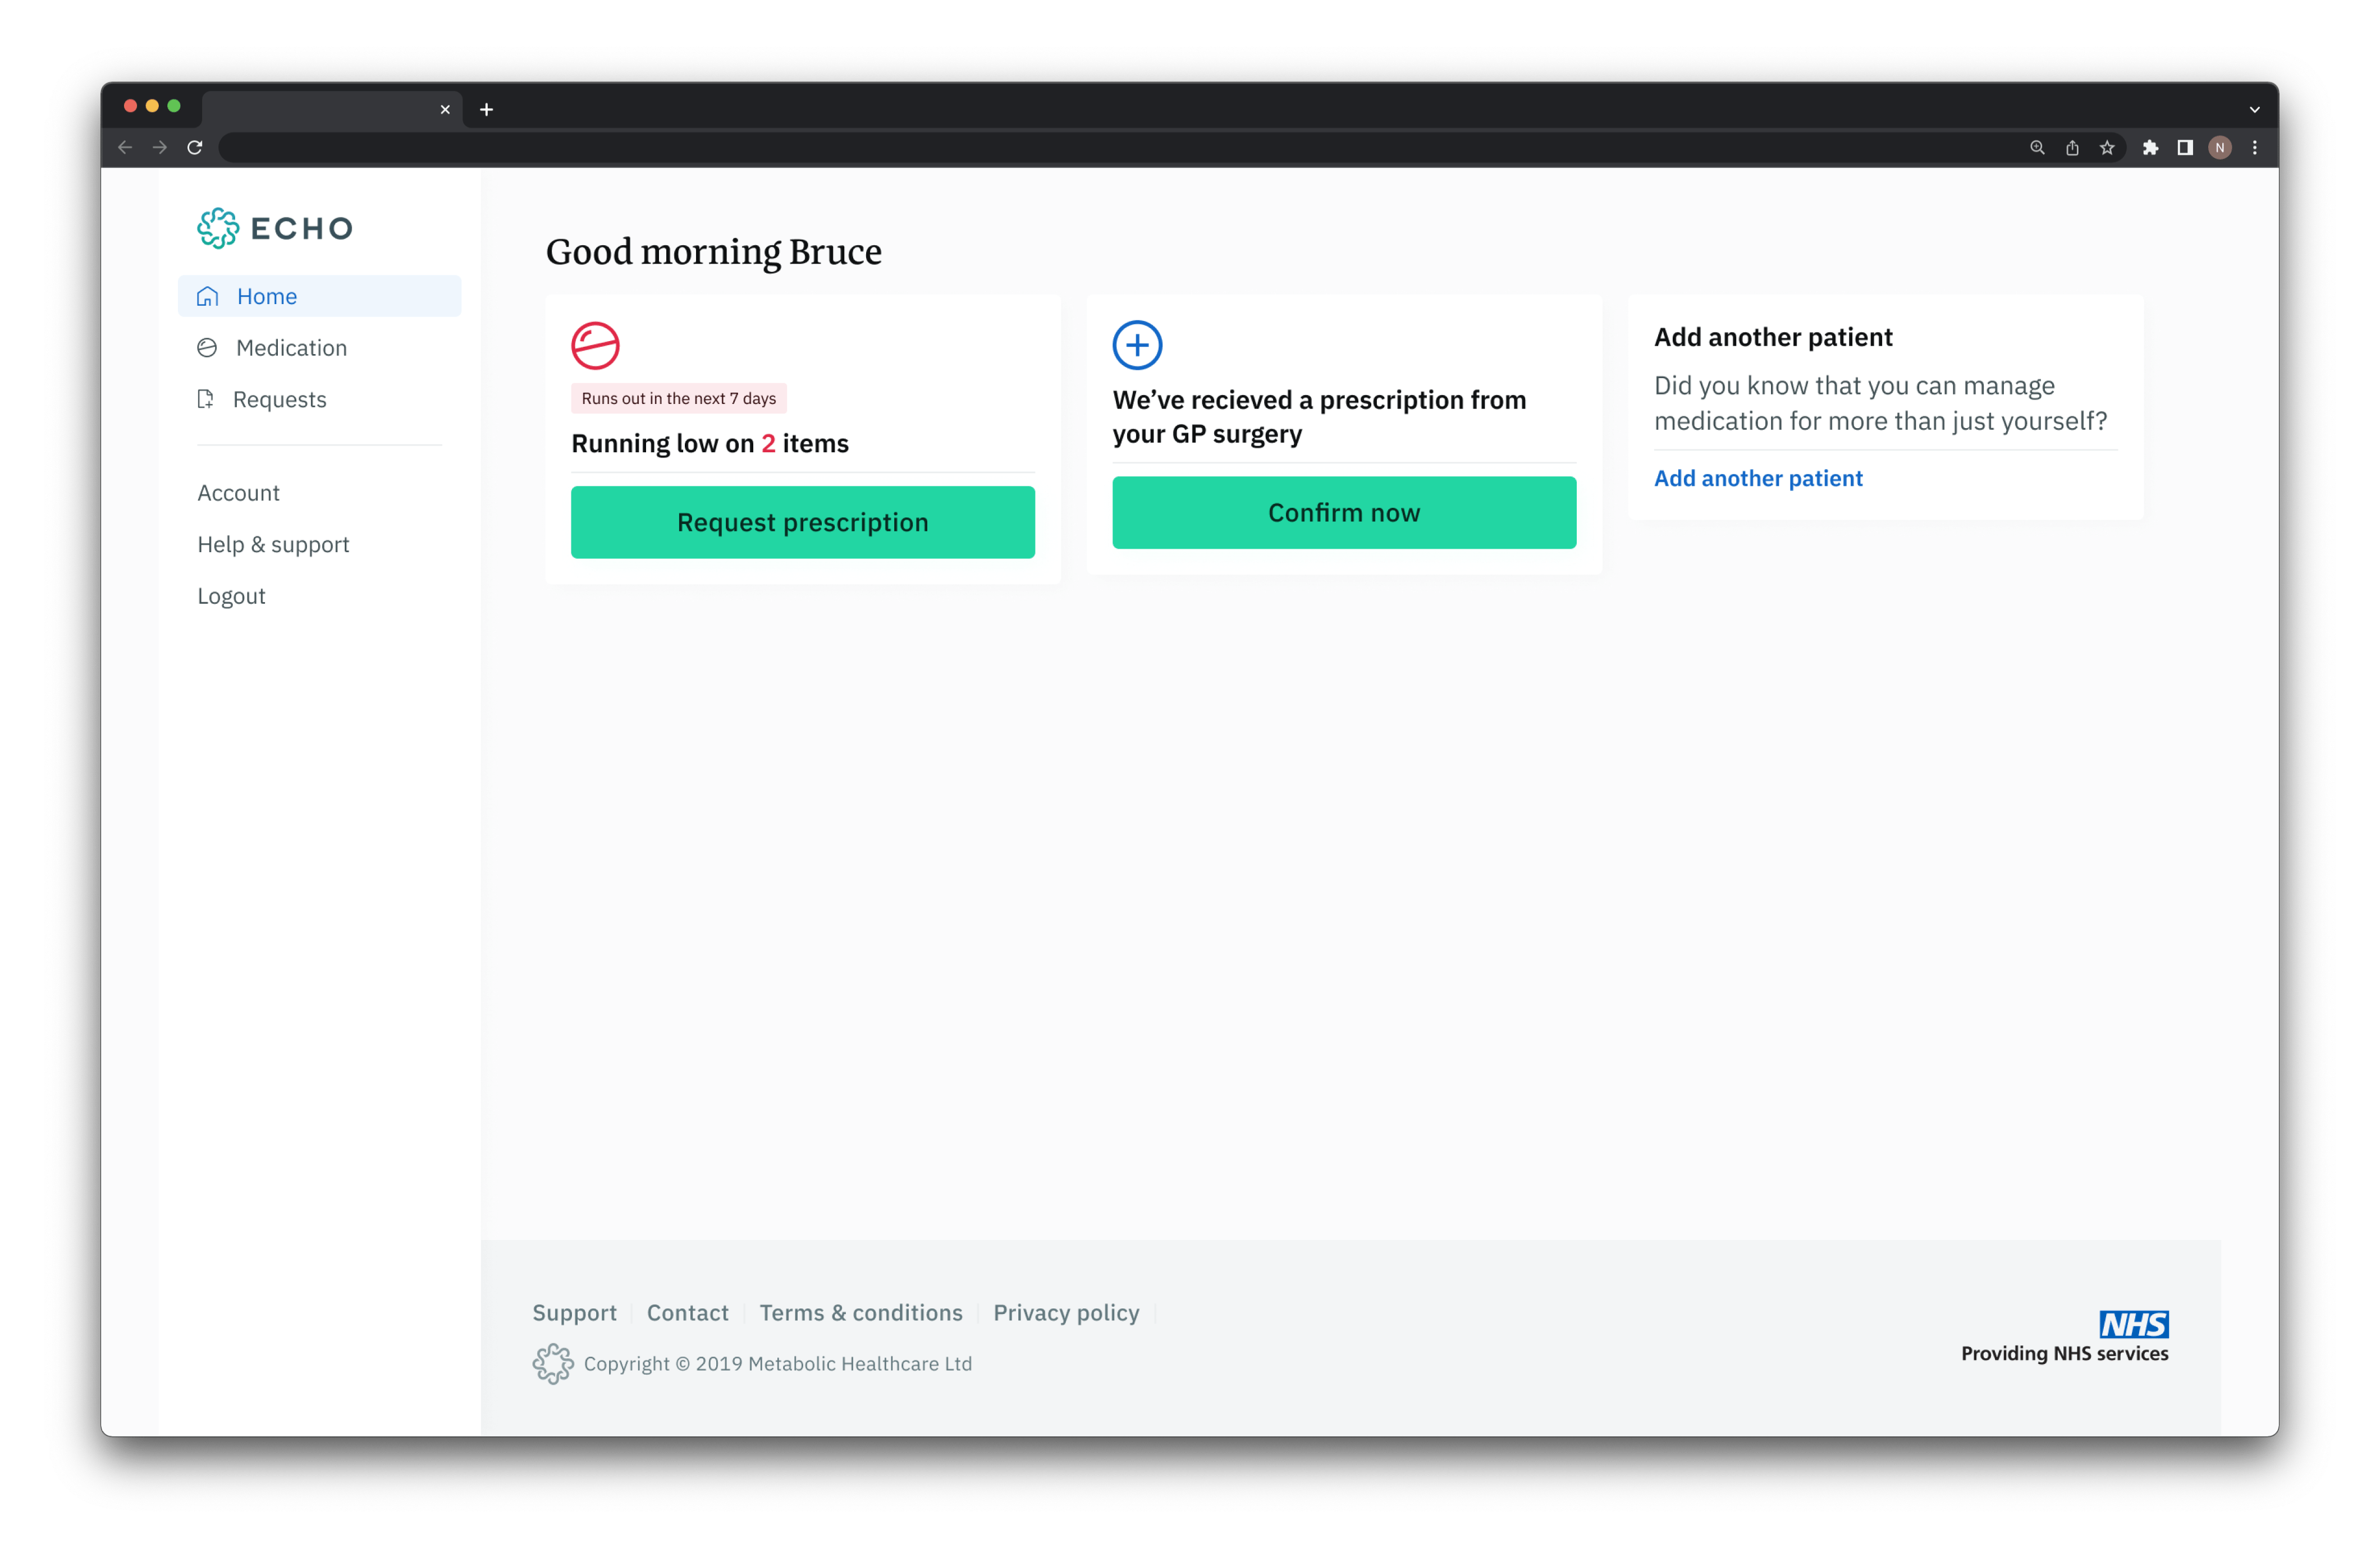Bookmark the page with the star icon
Screen dimensions: 2380x1557
pos(2107,148)
